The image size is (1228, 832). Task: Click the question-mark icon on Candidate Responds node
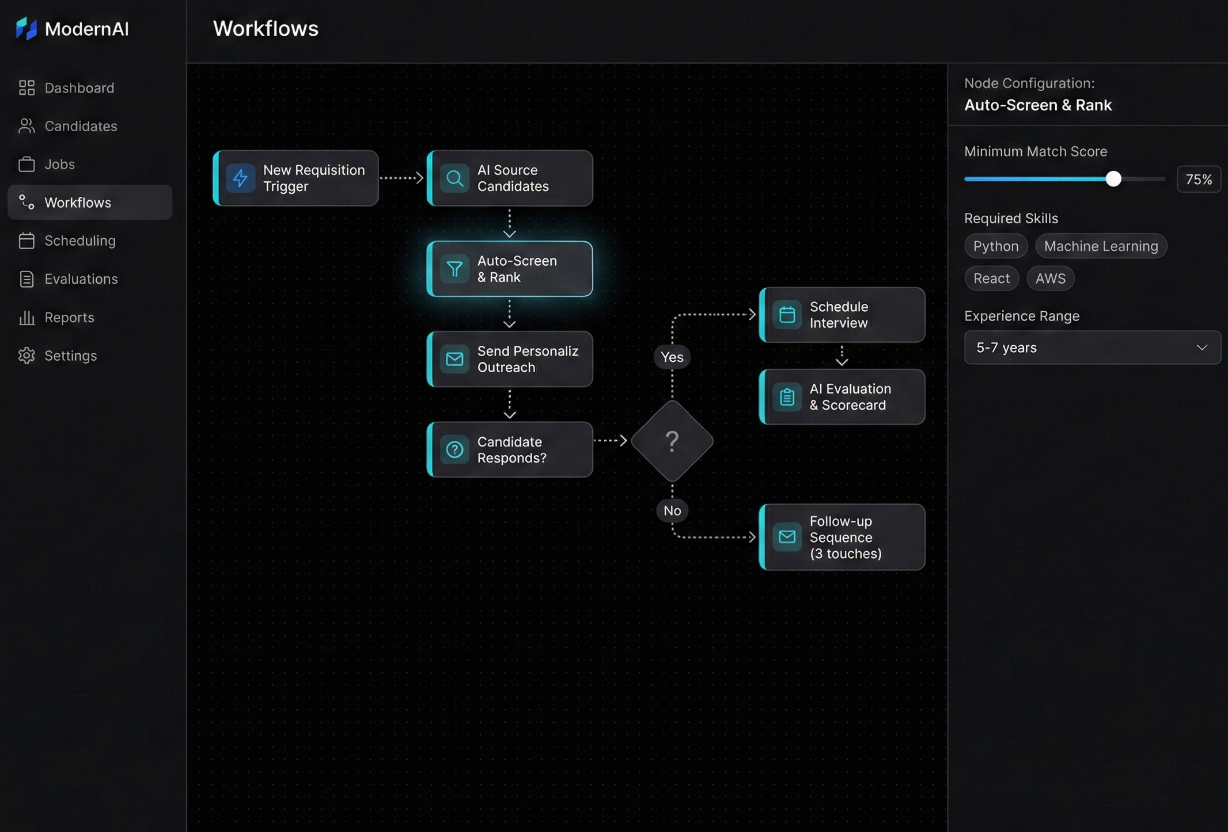pos(455,449)
